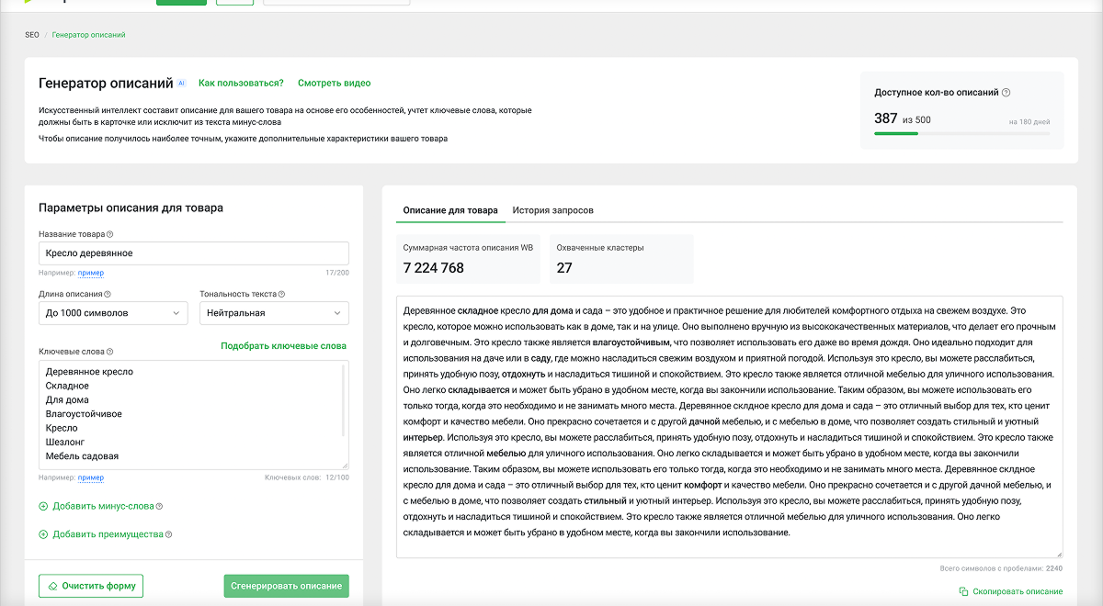Viewport: 1103px width, 606px height.
Task: Open the "Тональность текста" dropdown showing Нейтральная
Action: coord(274,313)
